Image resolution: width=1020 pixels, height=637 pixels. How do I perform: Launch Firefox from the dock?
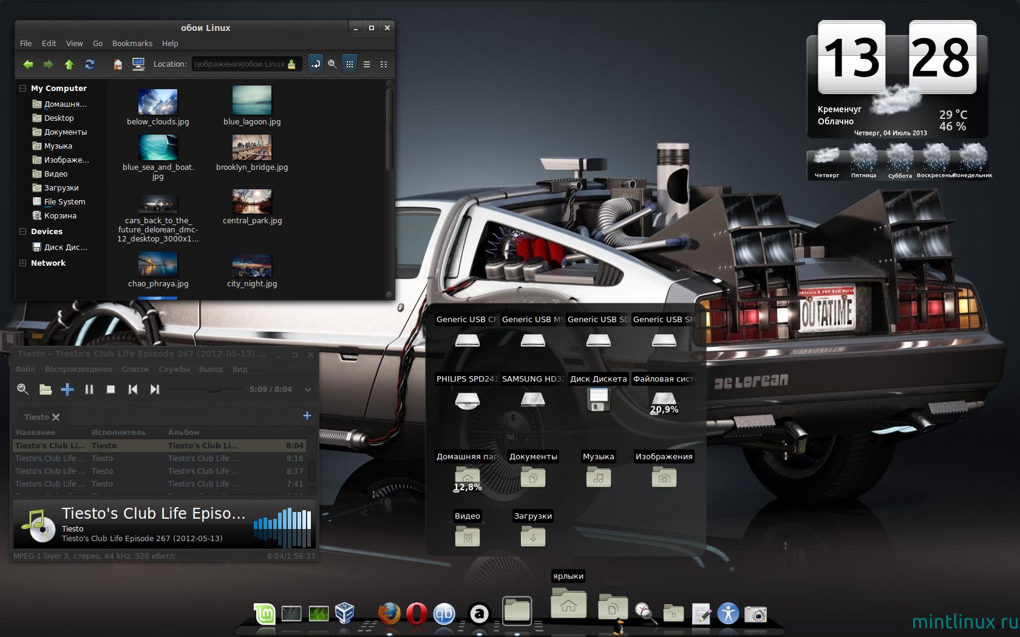click(x=389, y=614)
